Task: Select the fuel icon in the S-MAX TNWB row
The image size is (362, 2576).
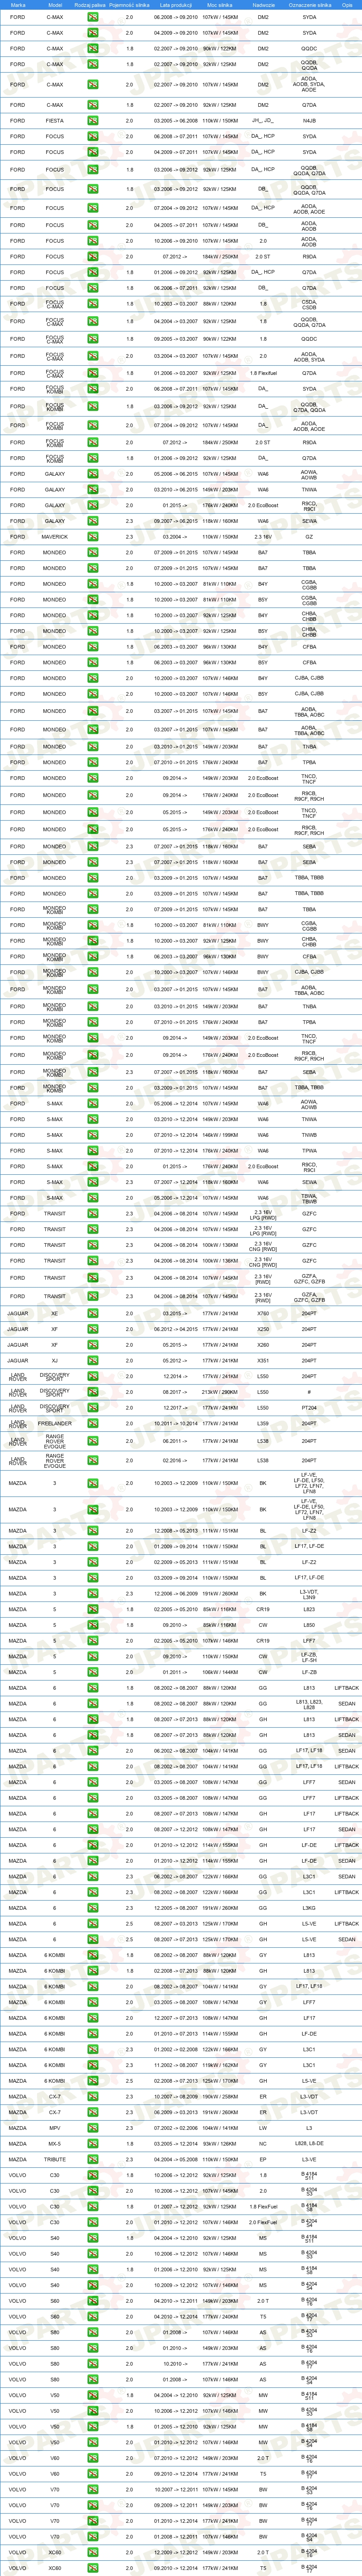Action: pyautogui.click(x=92, y=1135)
